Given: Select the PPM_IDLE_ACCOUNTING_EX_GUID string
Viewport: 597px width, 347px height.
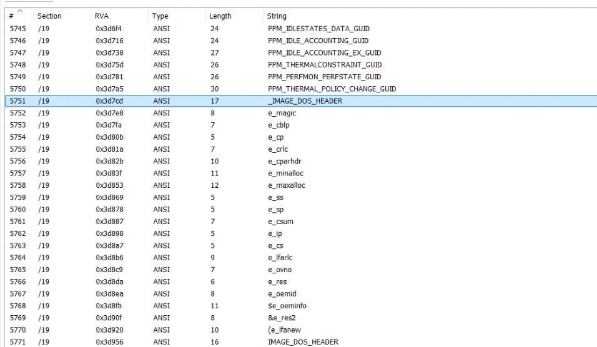Looking at the screenshot, I should [324, 53].
